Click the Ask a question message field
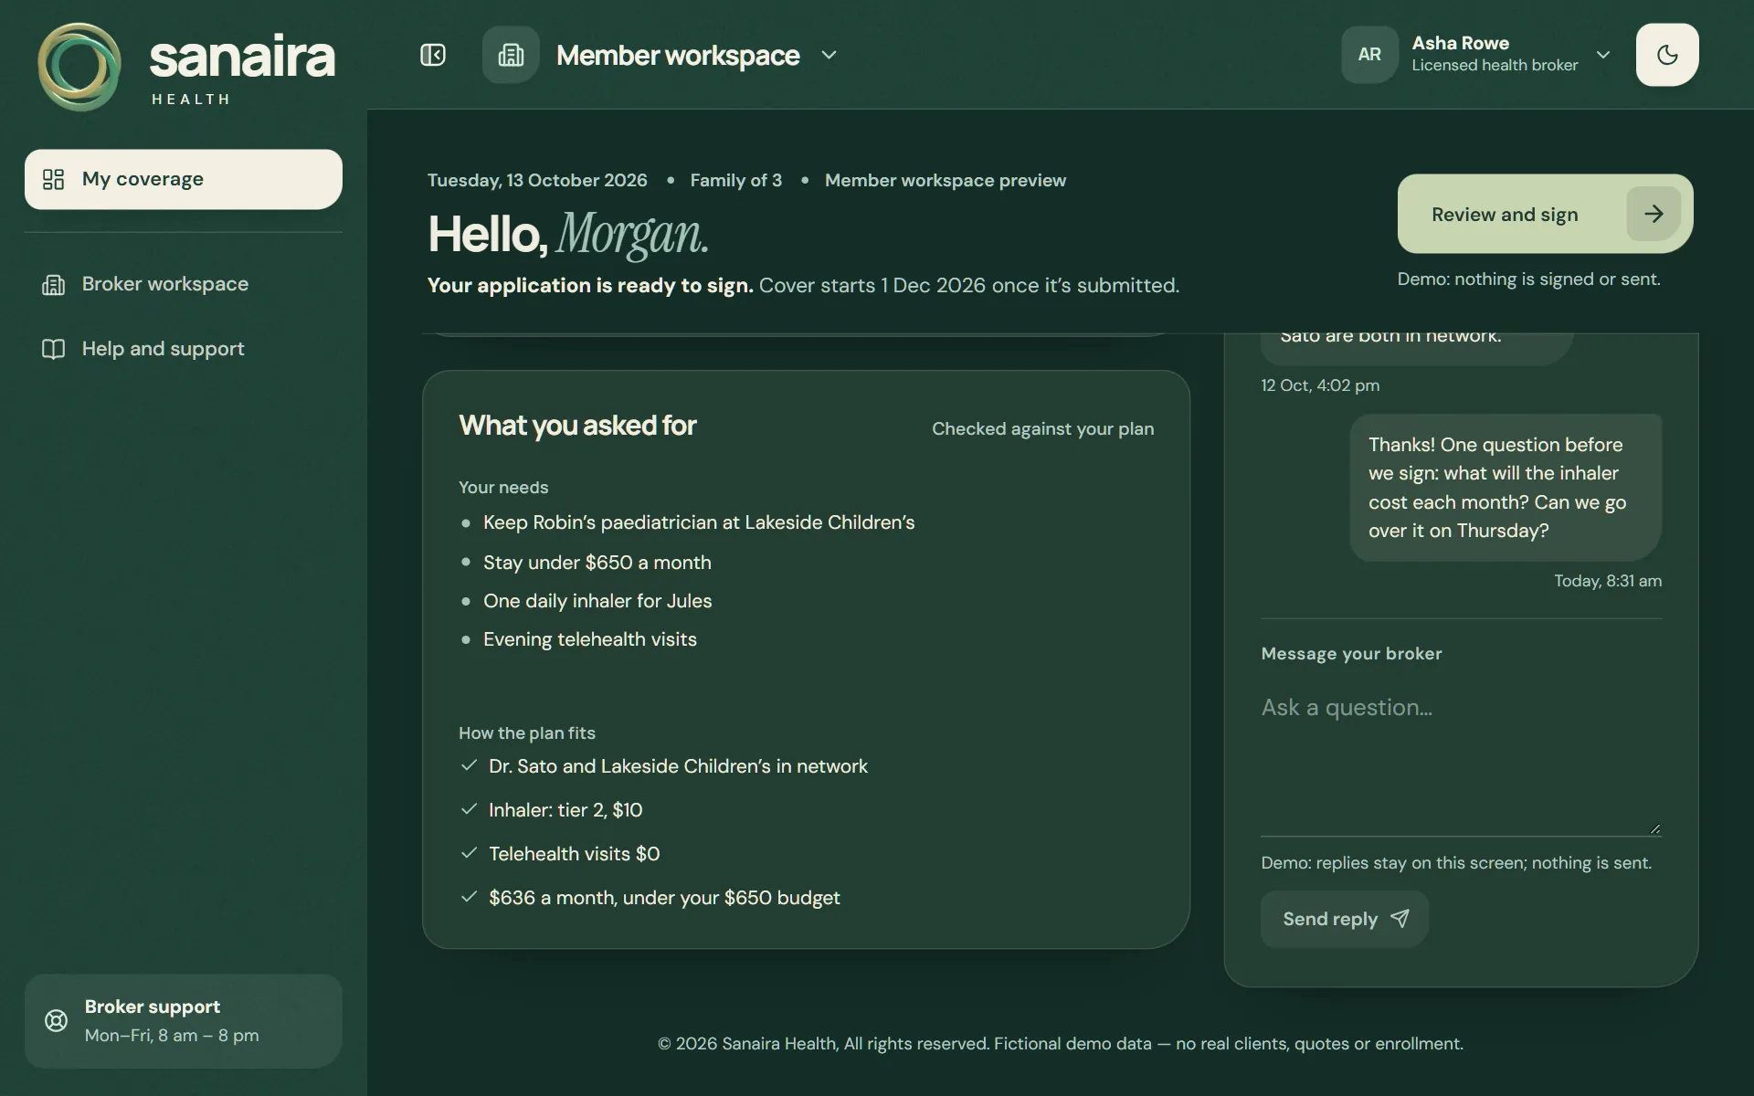Screen dimensions: 1754x1096 (x=1461, y=758)
